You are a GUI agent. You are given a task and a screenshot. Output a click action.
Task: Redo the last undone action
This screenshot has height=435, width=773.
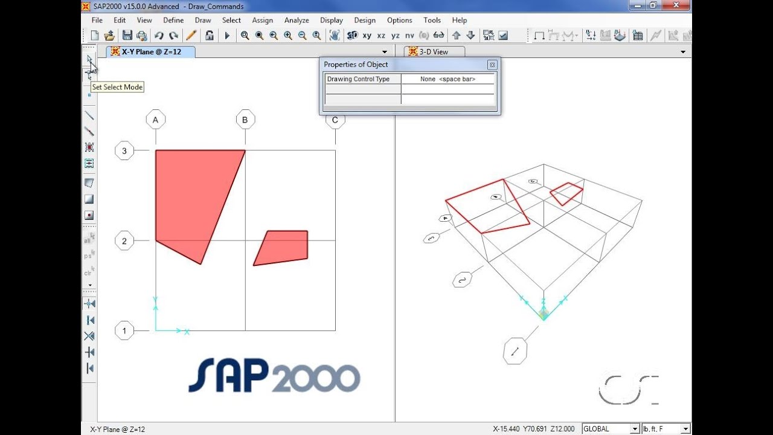pyautogui.click(x=173, y=36)
